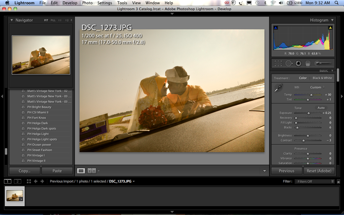This screenshot has width=344, height=215.
Task: Click the Copy... settings button
Action: click(24, 171)
